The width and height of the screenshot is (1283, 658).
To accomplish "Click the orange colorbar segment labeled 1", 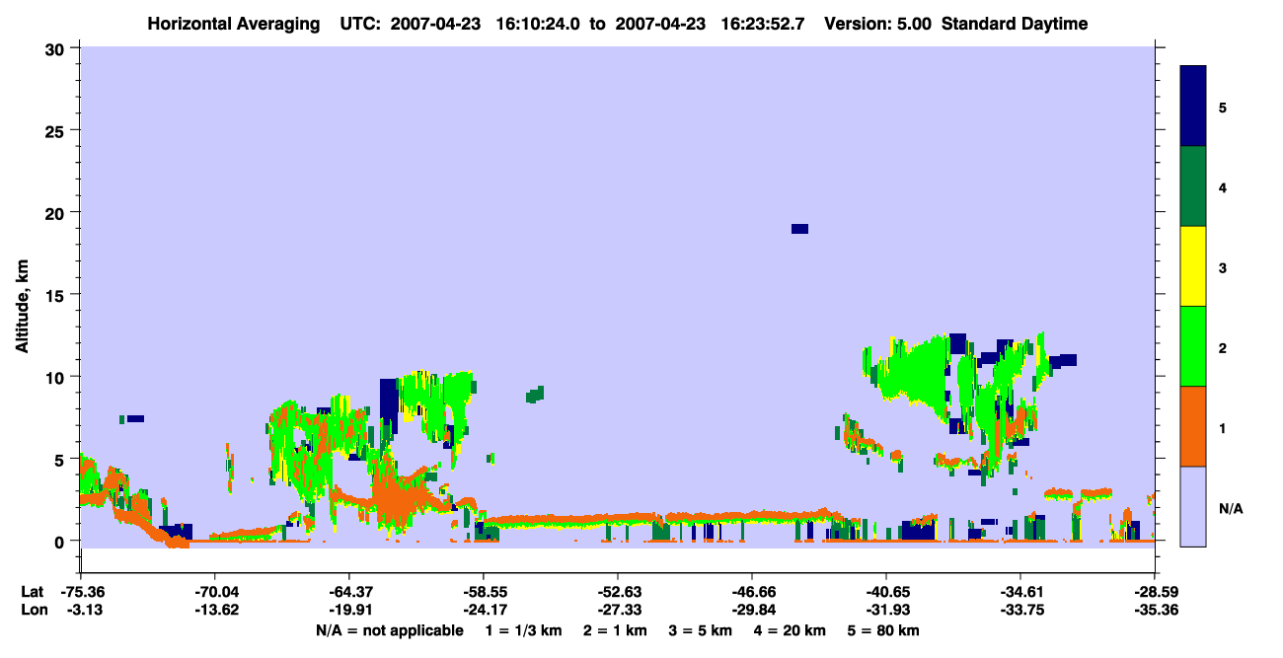I will click(1193, 426).
